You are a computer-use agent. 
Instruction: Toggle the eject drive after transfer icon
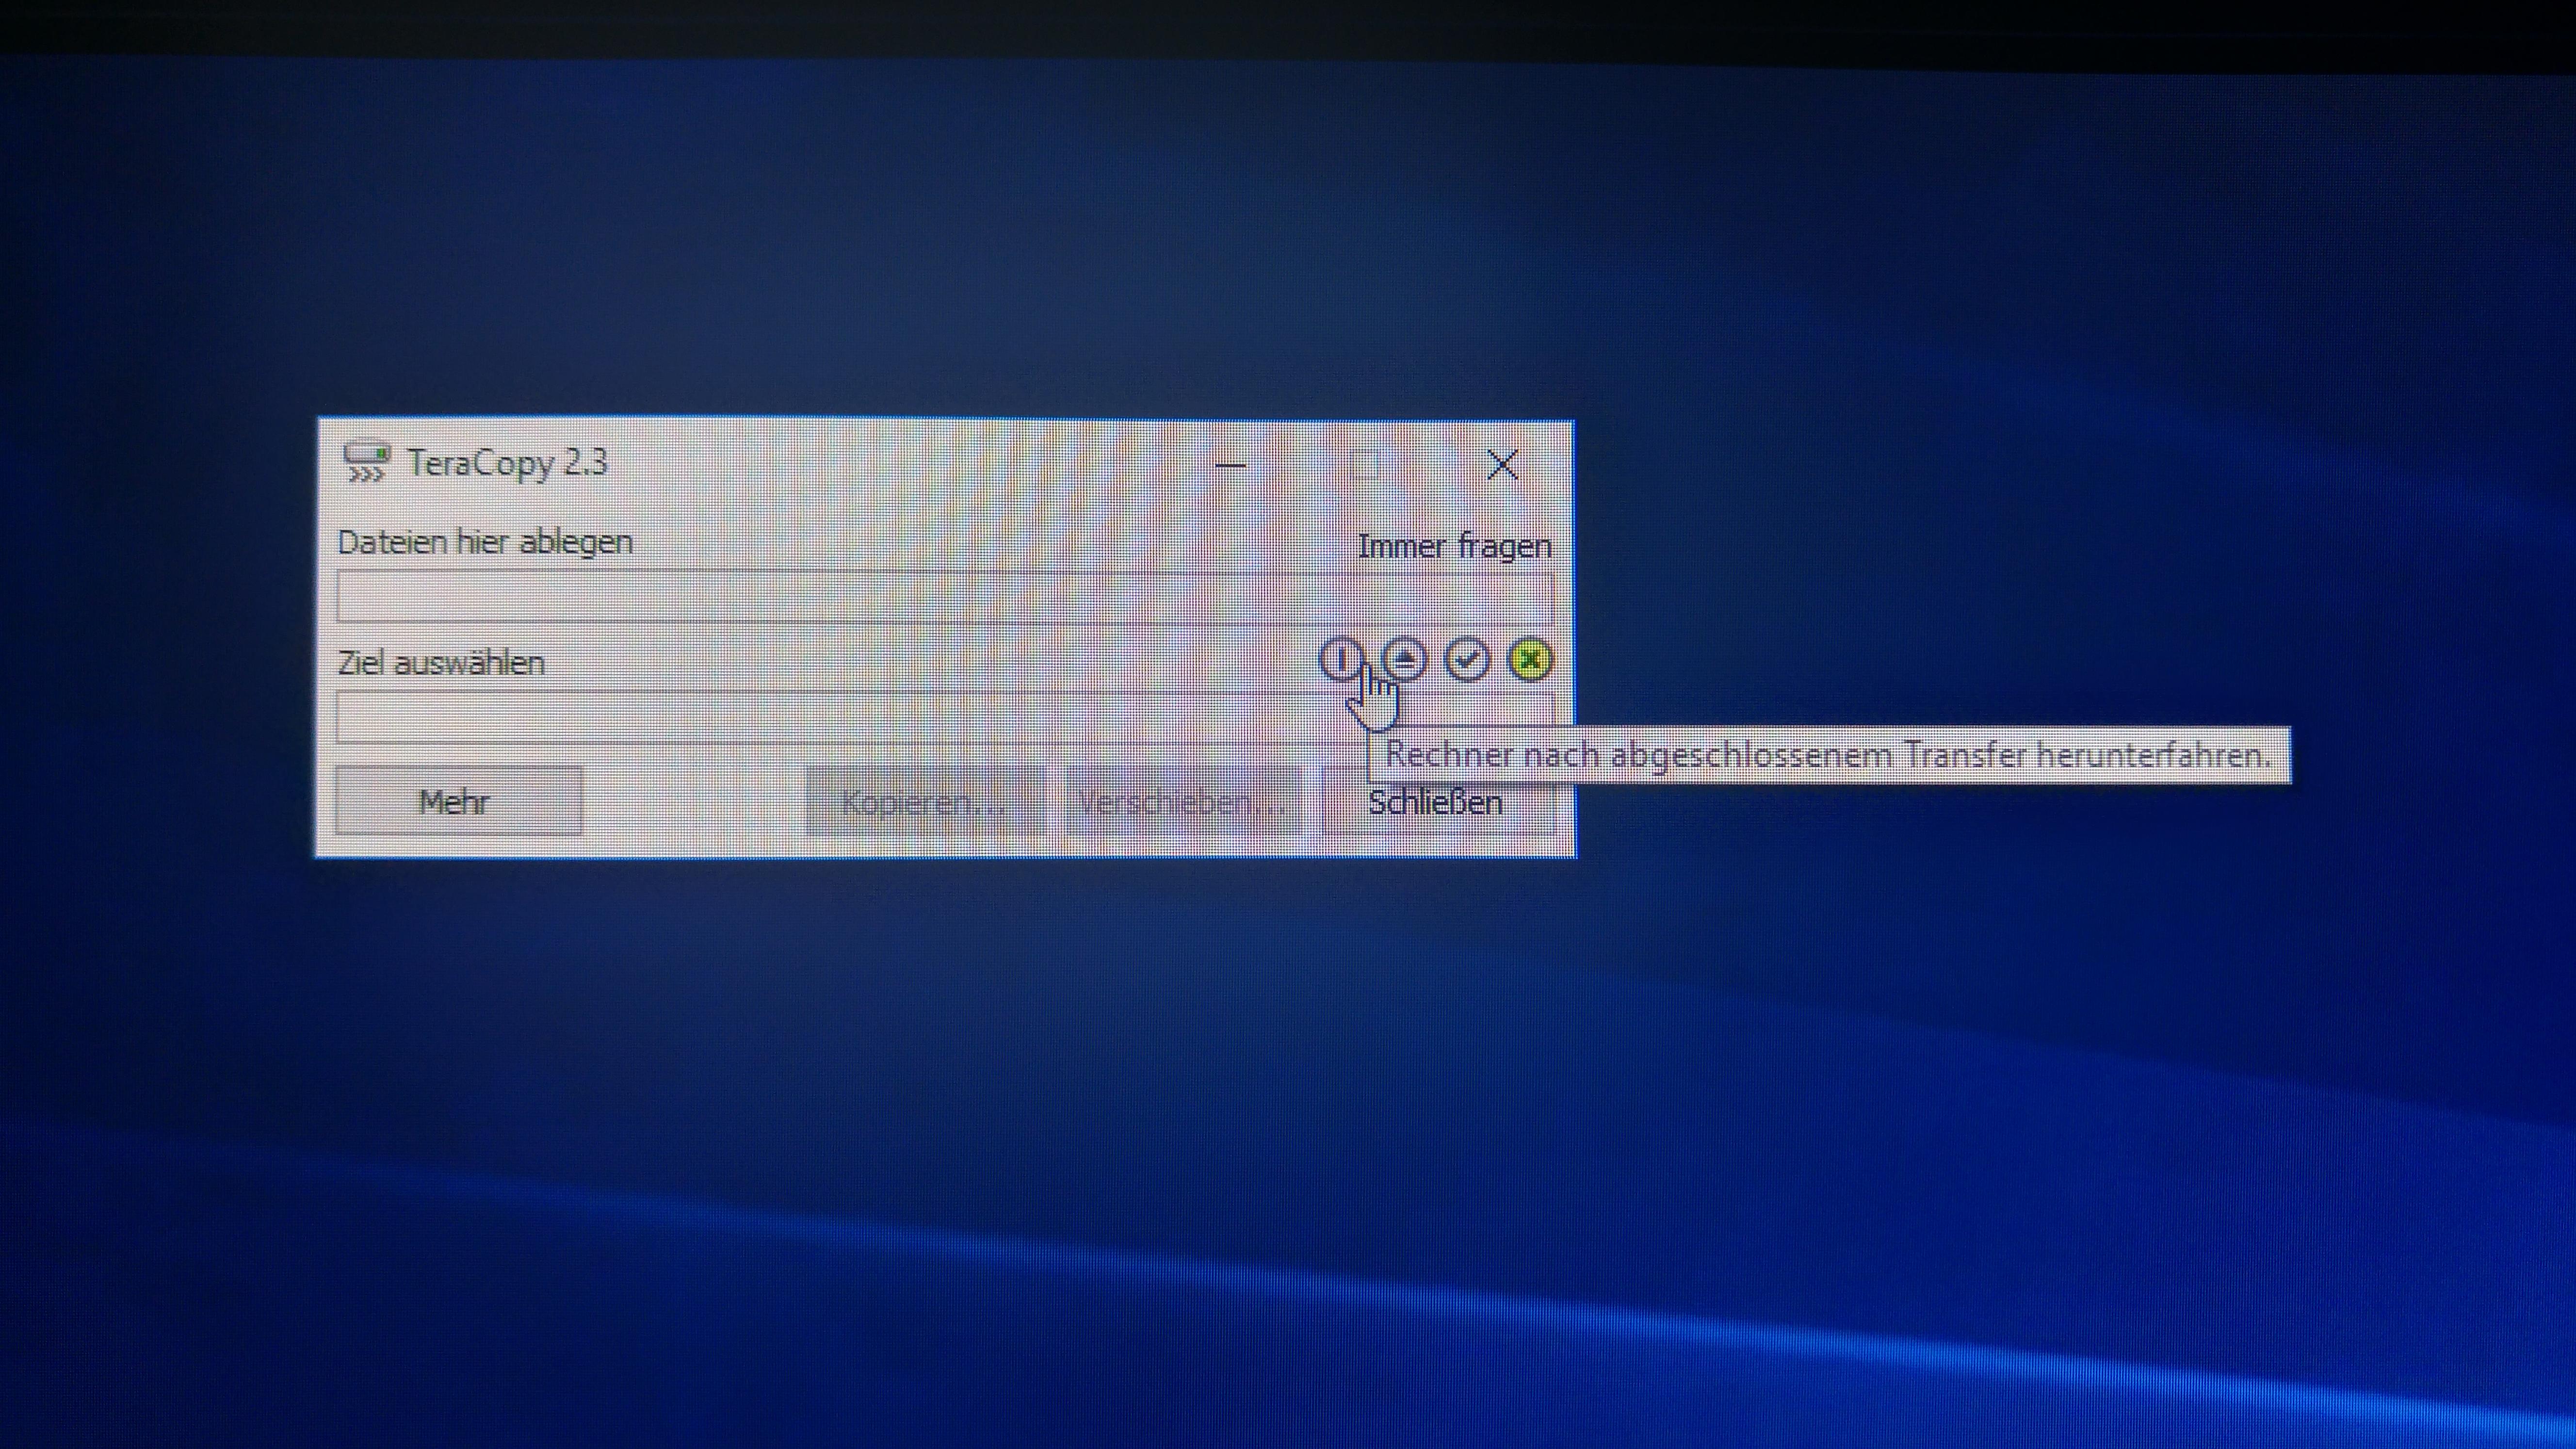(x=1405, y=660)
